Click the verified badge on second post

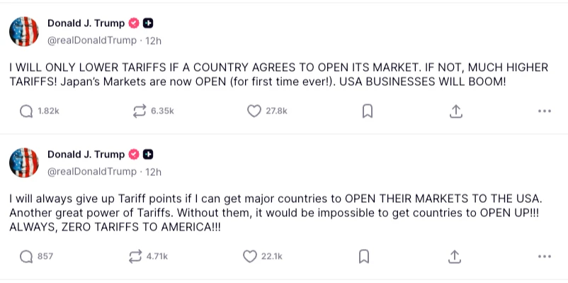pos(134,155)
